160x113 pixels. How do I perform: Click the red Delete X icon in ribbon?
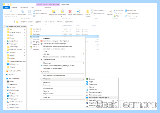tap(70, 11)
